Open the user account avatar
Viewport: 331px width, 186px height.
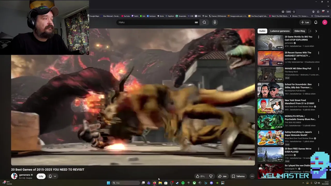[325, 22]
